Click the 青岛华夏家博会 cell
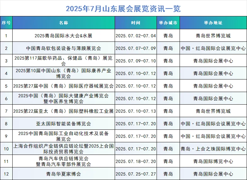Image resolution: width=247 pixels, height=180 pixels. tap(64, 174)
